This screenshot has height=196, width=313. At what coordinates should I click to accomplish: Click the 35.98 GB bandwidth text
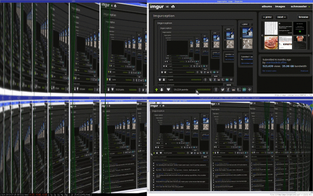point(294,66)
